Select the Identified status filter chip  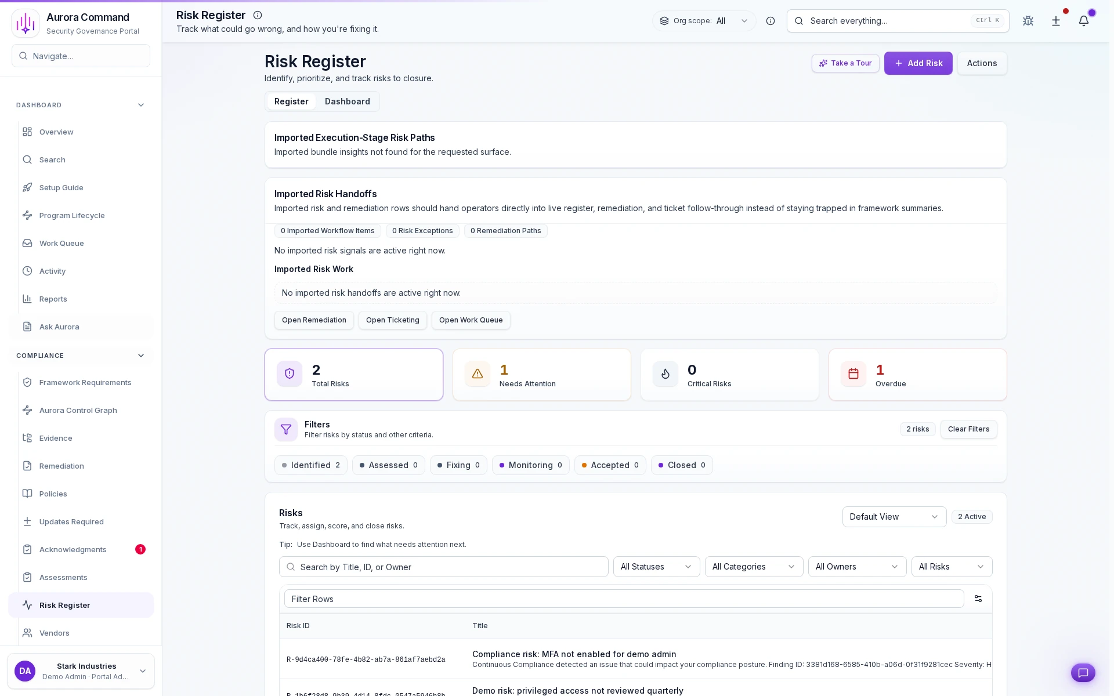tap(310, 465)
